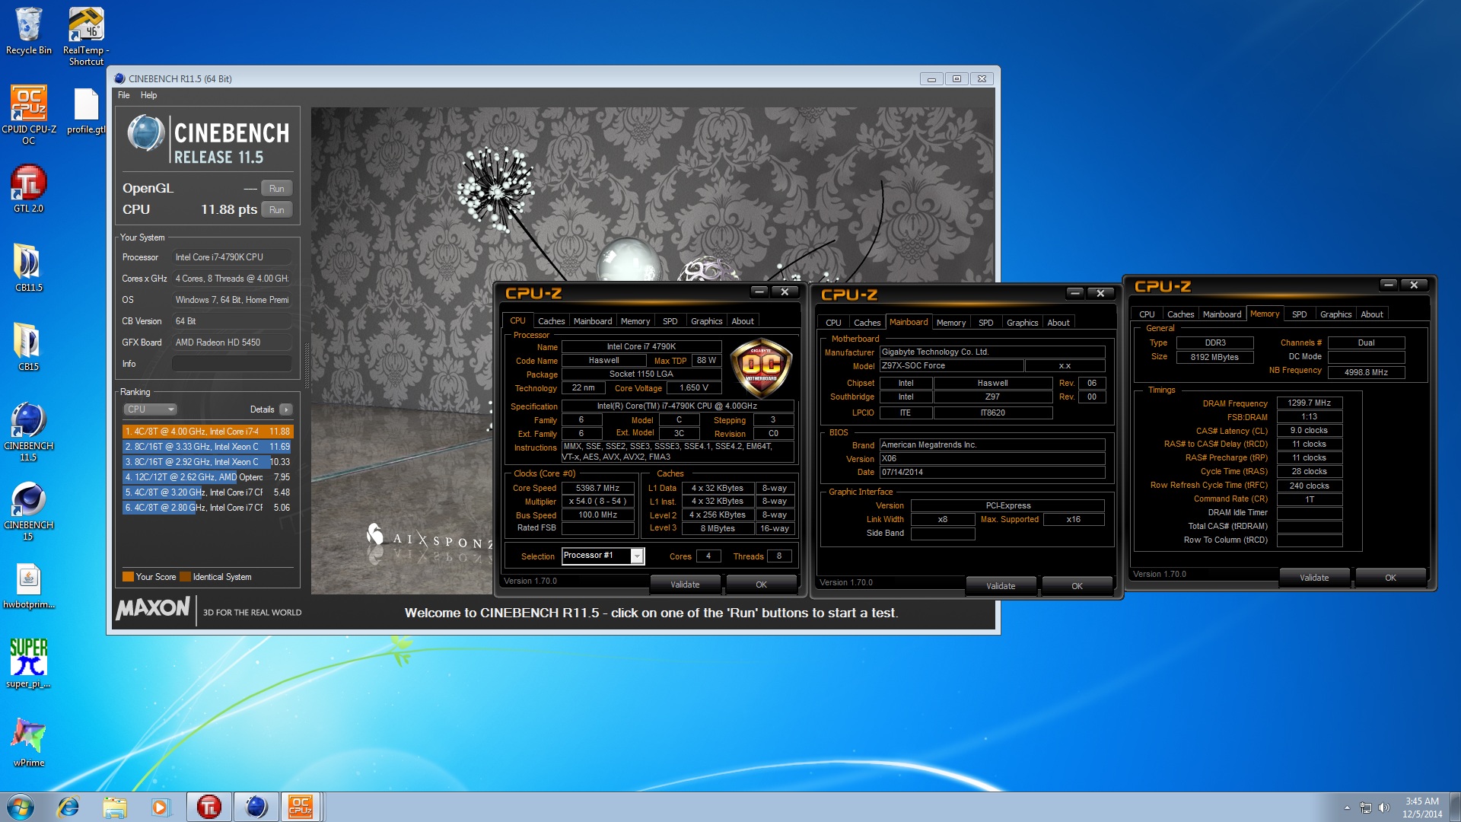The width and height of the screenshot is (1461, 822).
Task: Click OK in the Mainboard CPU-Z window
Action: 1077,586
